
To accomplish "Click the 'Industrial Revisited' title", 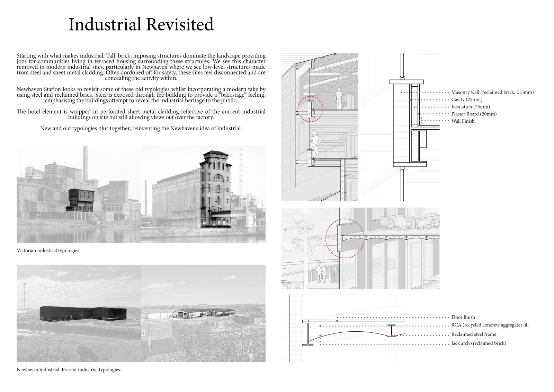I will coord(141,25).
